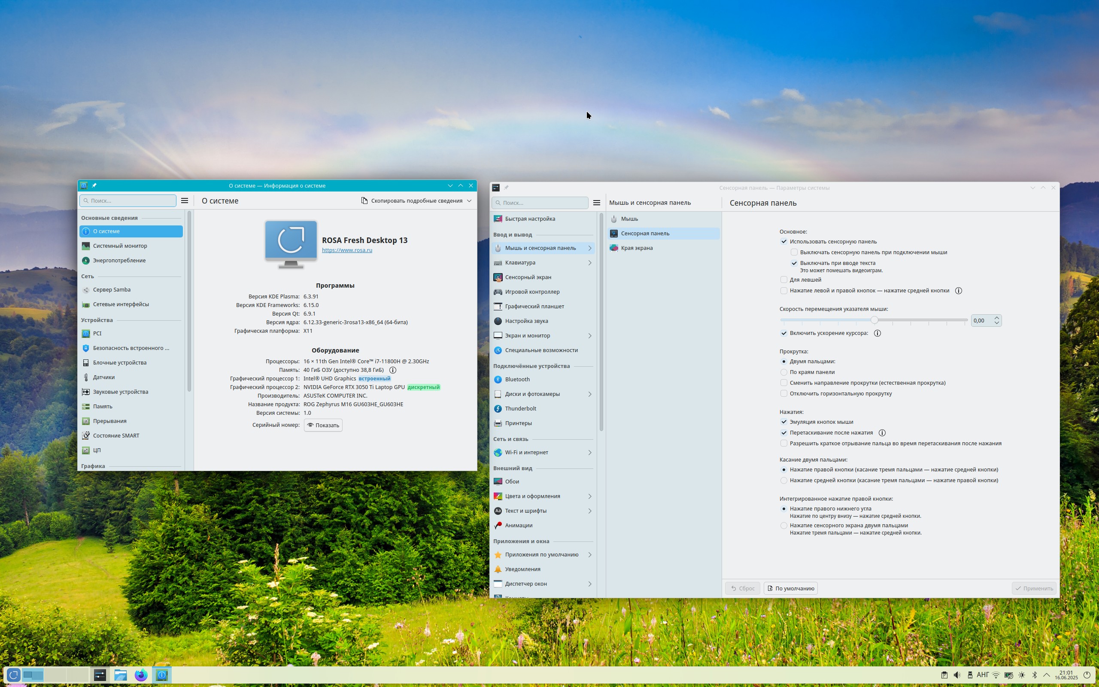Image resolution: width=1099 pixels, height=687 pixels.
Task: Click info icon next to memory amount
Action: pos(393,370)
